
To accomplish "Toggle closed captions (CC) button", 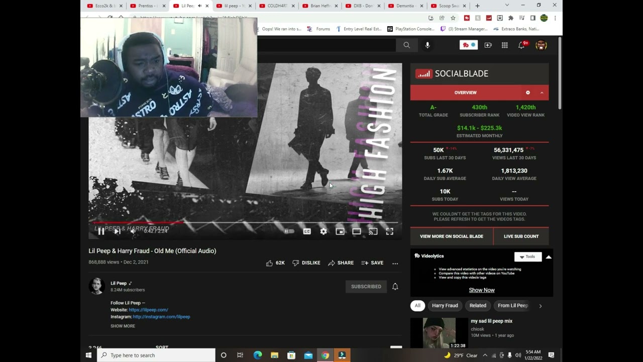I will pyautogui.click(x=307, y=231).
